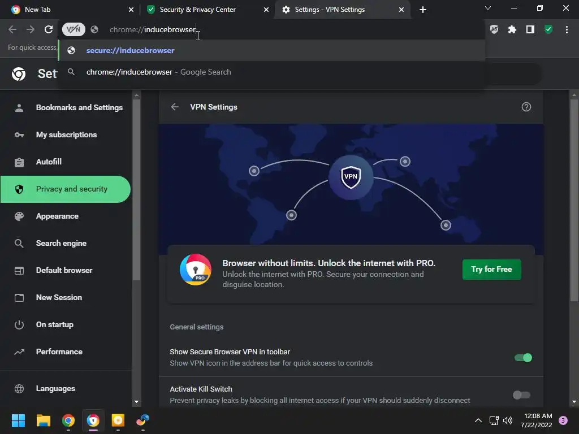The image size is (579, 434).
Task: Open File Explorer from taskbar
Action: 43,420
